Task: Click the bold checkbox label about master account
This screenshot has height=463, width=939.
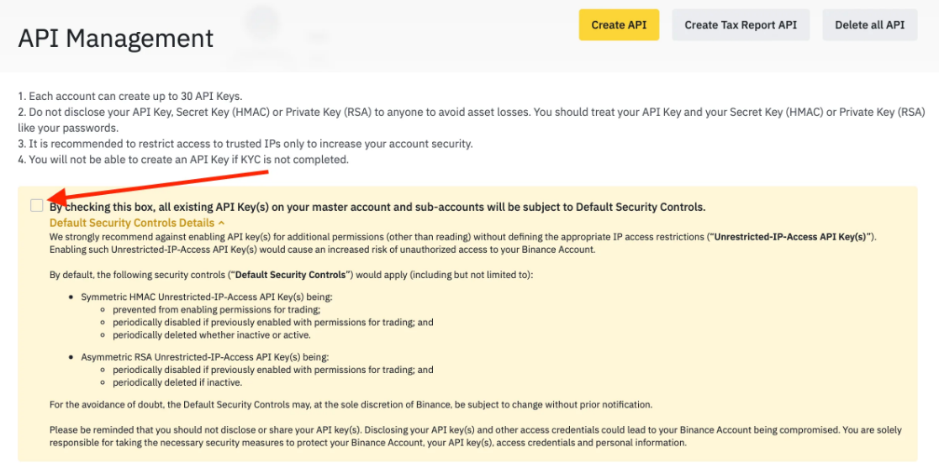Action: (377, 208)
